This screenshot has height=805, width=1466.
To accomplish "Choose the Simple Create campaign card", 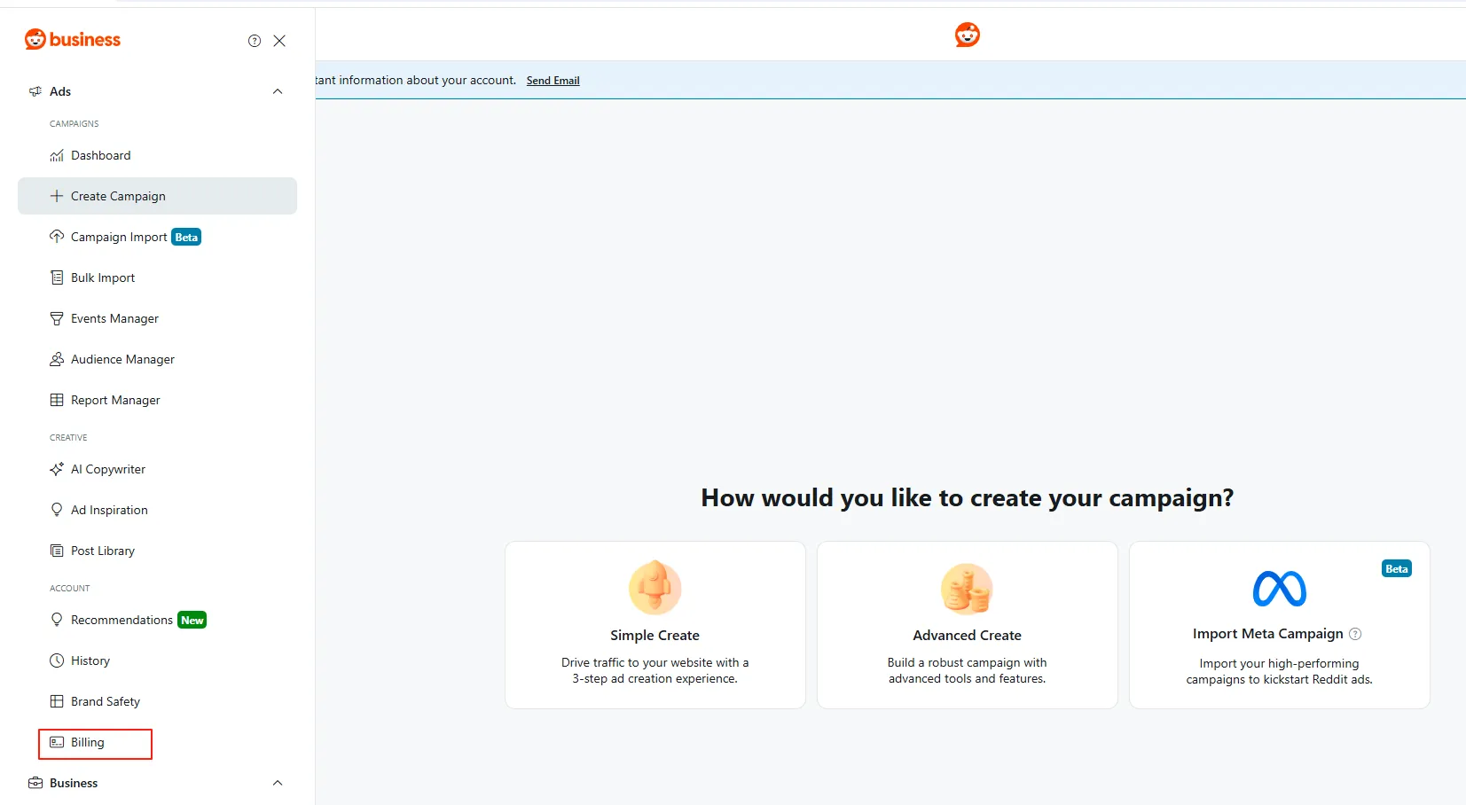I will pyautogui.click(x=655, y=625).
